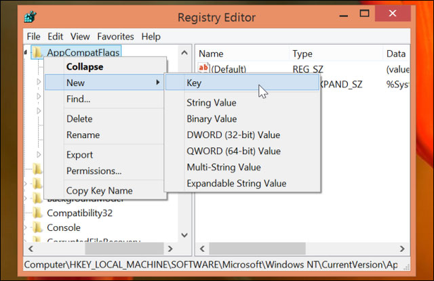The width and height of the screenshot is (434, 281).
Task: Collapse the AppCompatFlags tree node
Action: tap(26, 52)
